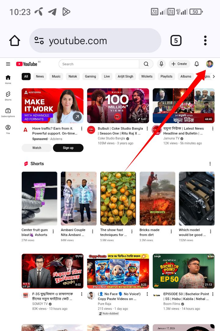
Task: Open options for the Jamuna TV news video
Action: click(x=213, y=128)
